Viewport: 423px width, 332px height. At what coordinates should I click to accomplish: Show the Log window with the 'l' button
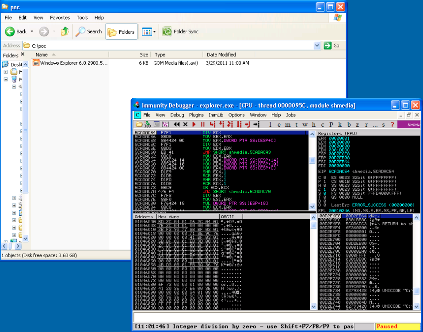pos(271,124)
